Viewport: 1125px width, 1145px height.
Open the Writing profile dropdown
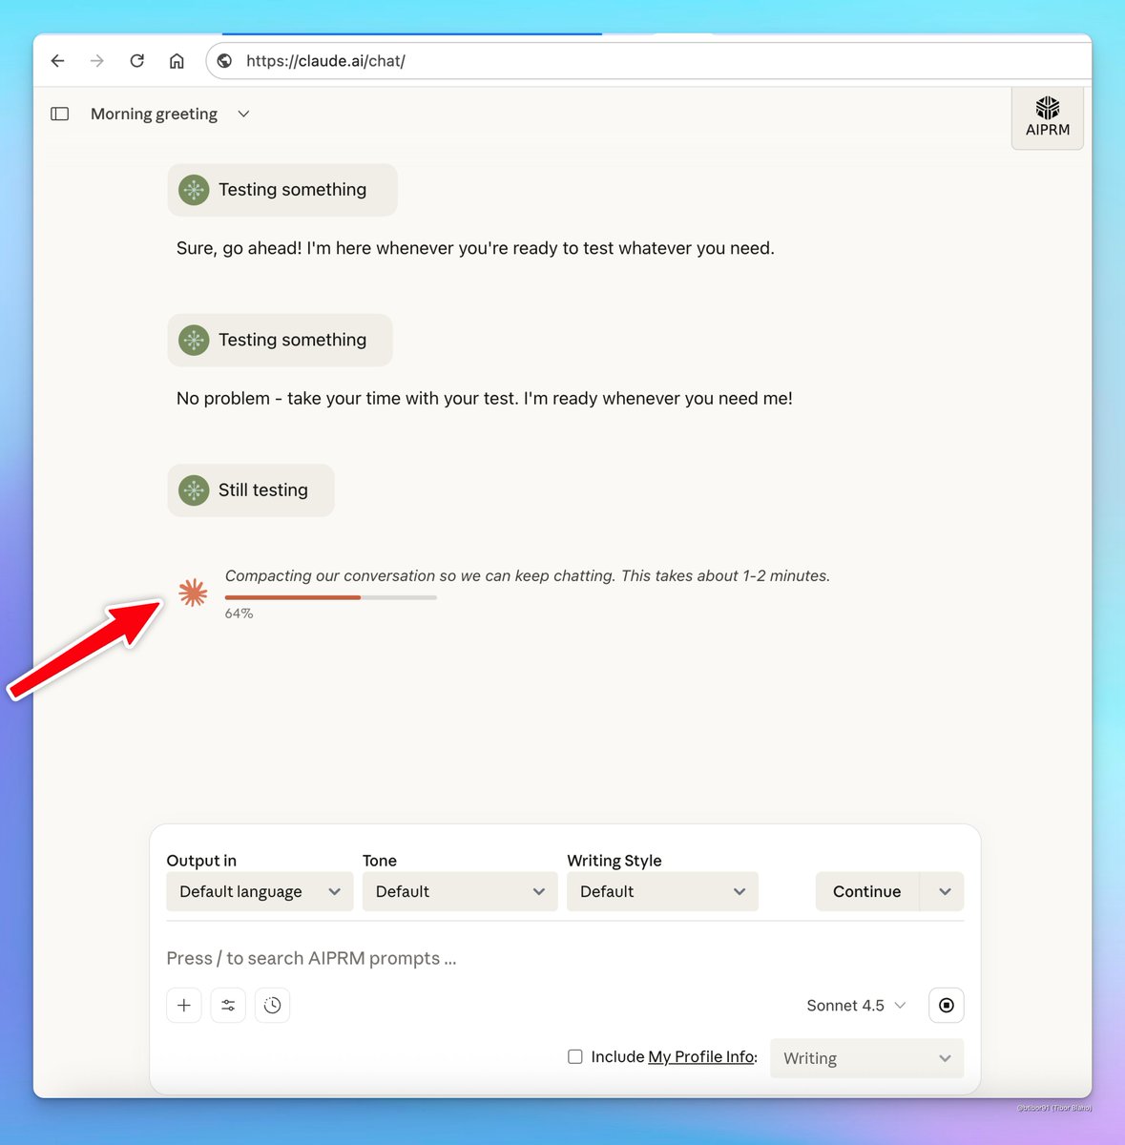(x=866, y=1058)
